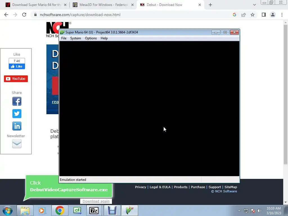288x216 pixels.
Task: Click the Chrome taskbar icon
Action: 60,210
